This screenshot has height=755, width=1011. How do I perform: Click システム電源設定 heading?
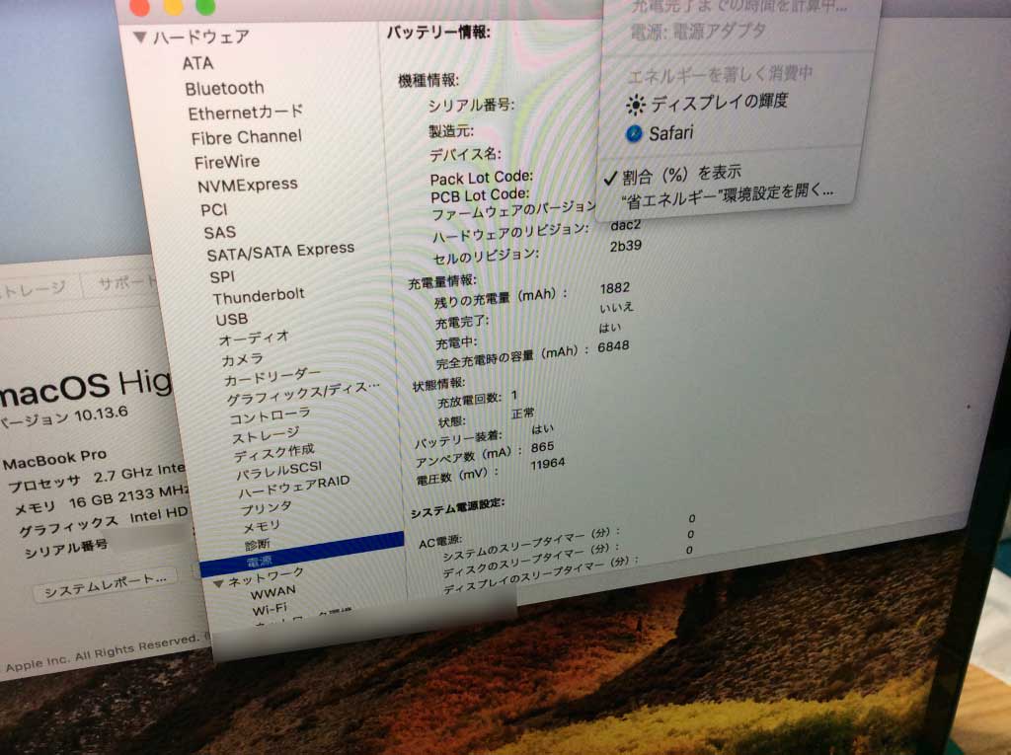458,508
